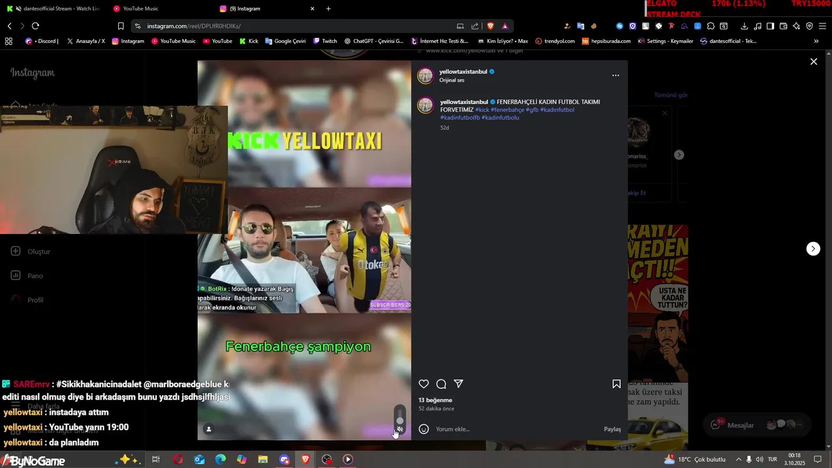Open comments via the speech bubble icon
Viewport: 832px width, 468px height.
coord(441,384)
